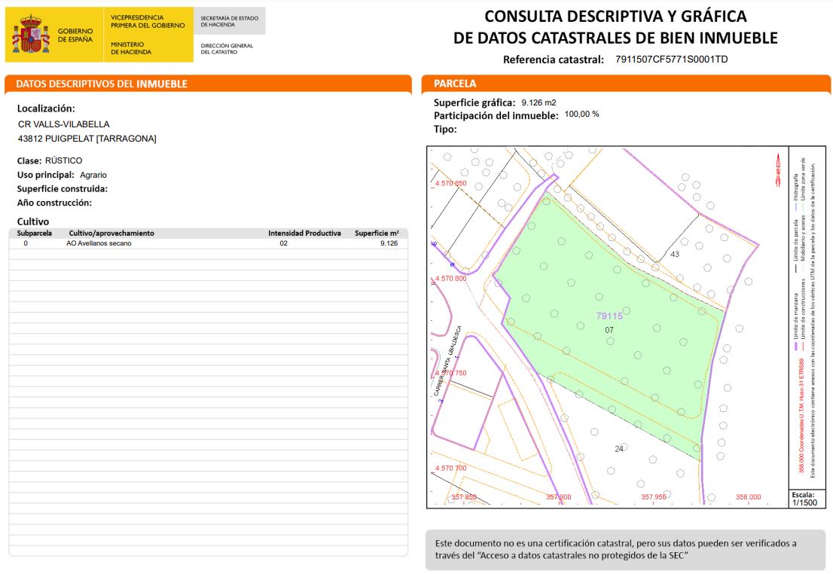Click the '9.126' cell in the Cultivo table
Image resolution: width=833 pixels, height=574 pixels.
point(389,243)
